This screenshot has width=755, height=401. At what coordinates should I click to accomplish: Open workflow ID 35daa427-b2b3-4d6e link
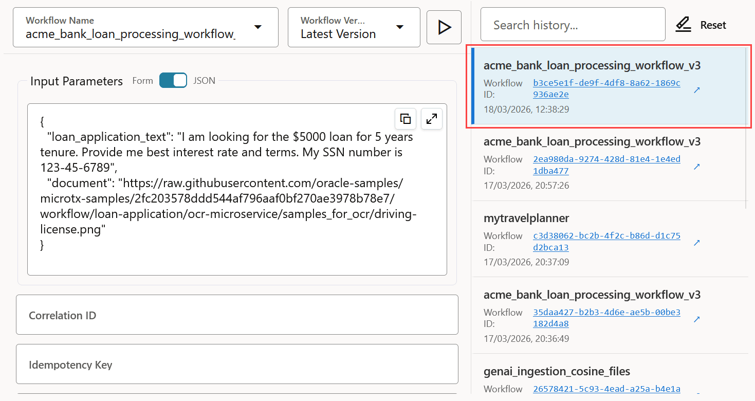click(606, 318)
